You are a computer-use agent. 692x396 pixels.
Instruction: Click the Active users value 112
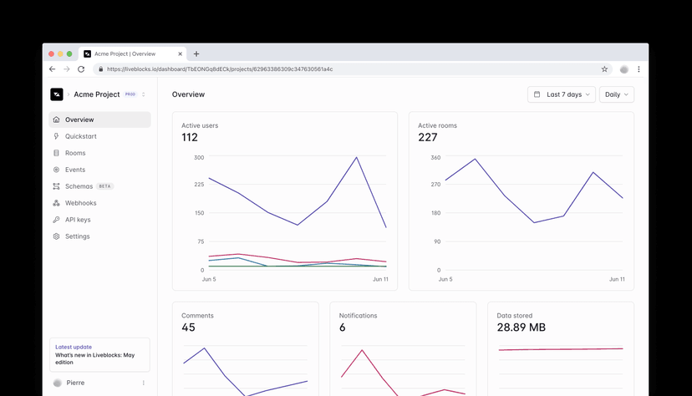pyautogui.click(x=190, y=138)
